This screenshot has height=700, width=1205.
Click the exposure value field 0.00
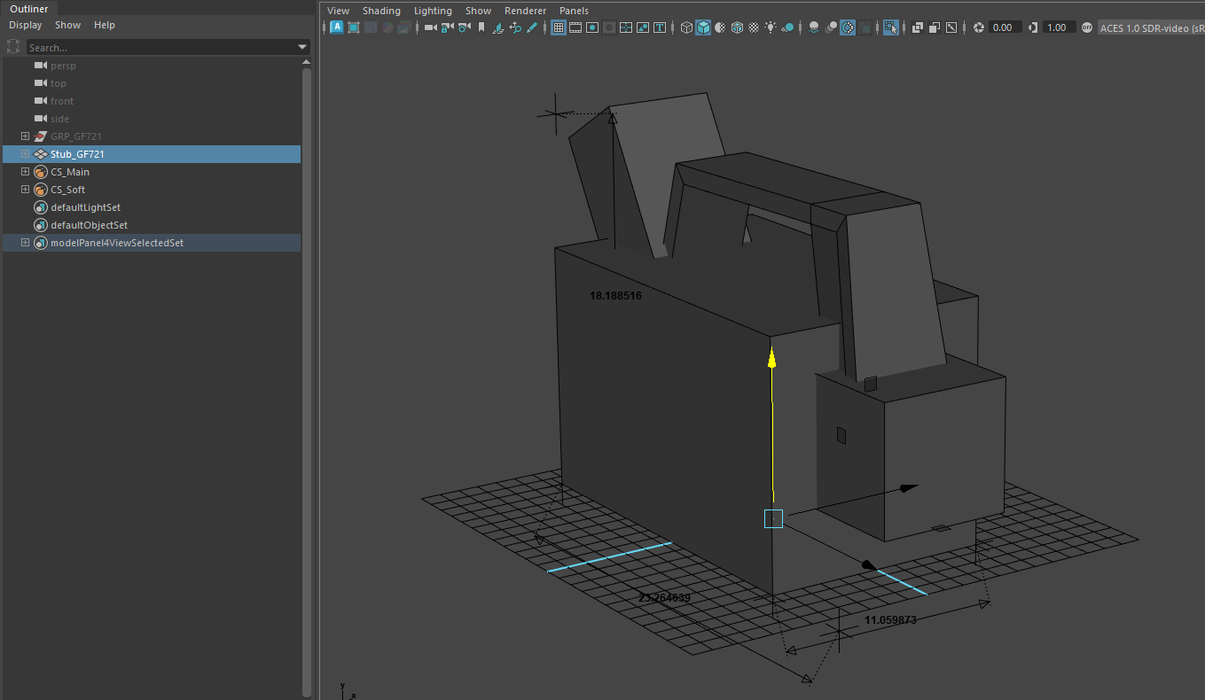pos(1005,27)
